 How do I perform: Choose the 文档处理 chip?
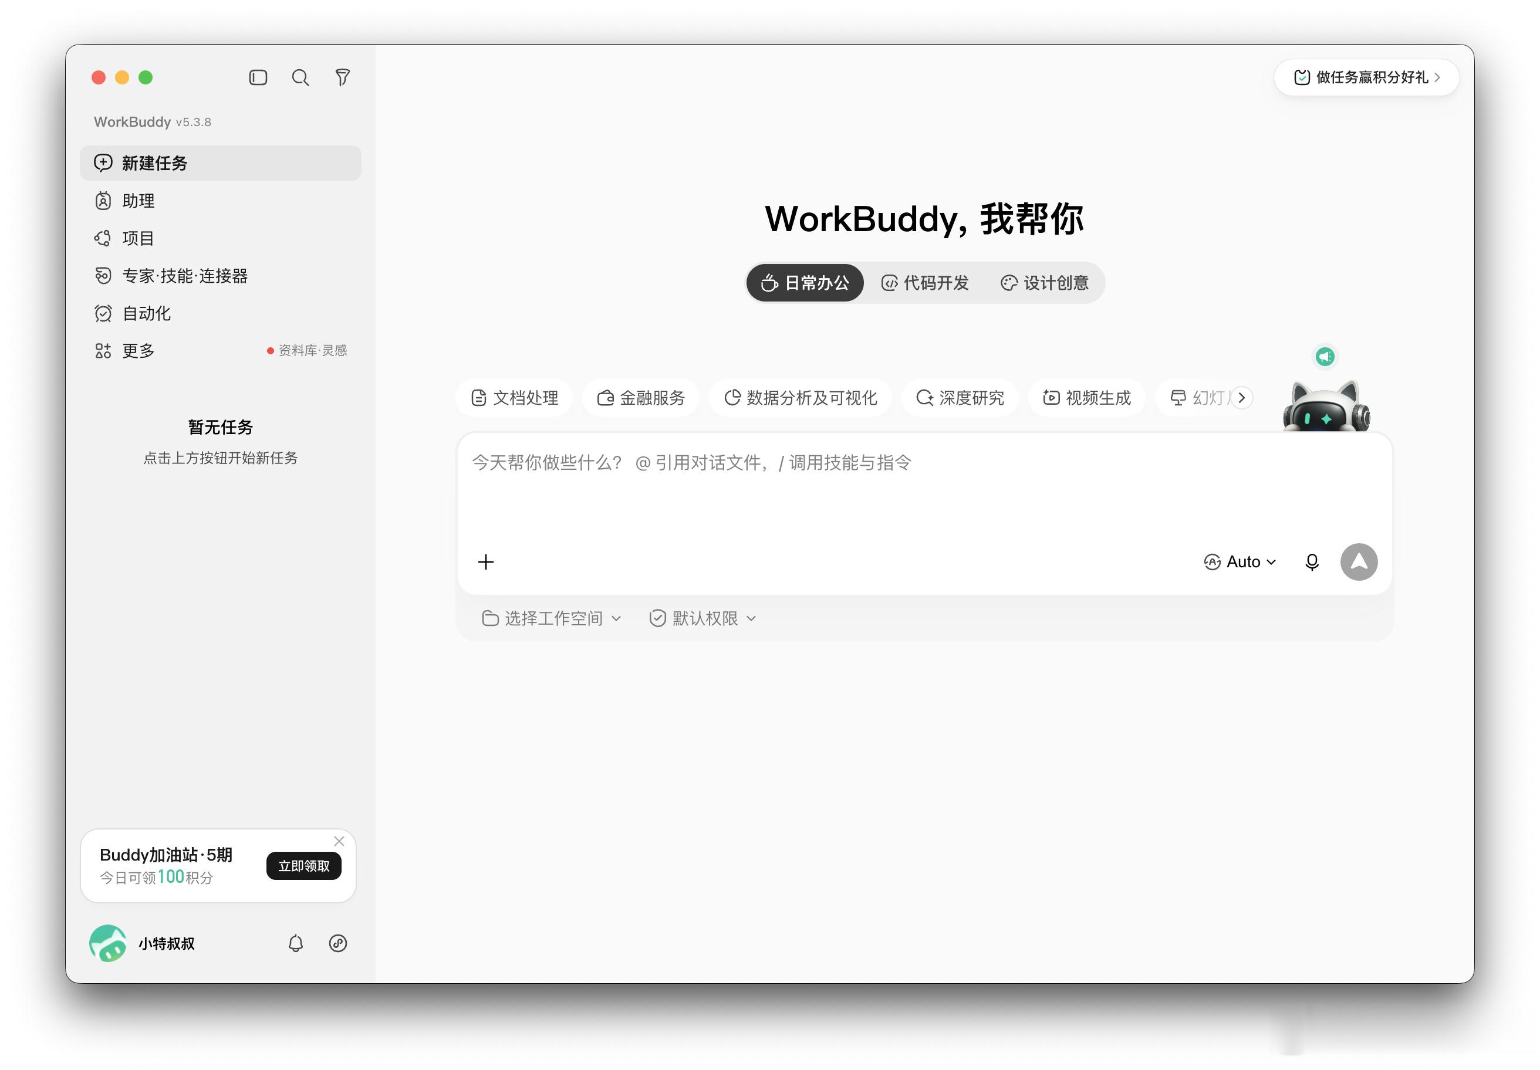tap(515, 398)
